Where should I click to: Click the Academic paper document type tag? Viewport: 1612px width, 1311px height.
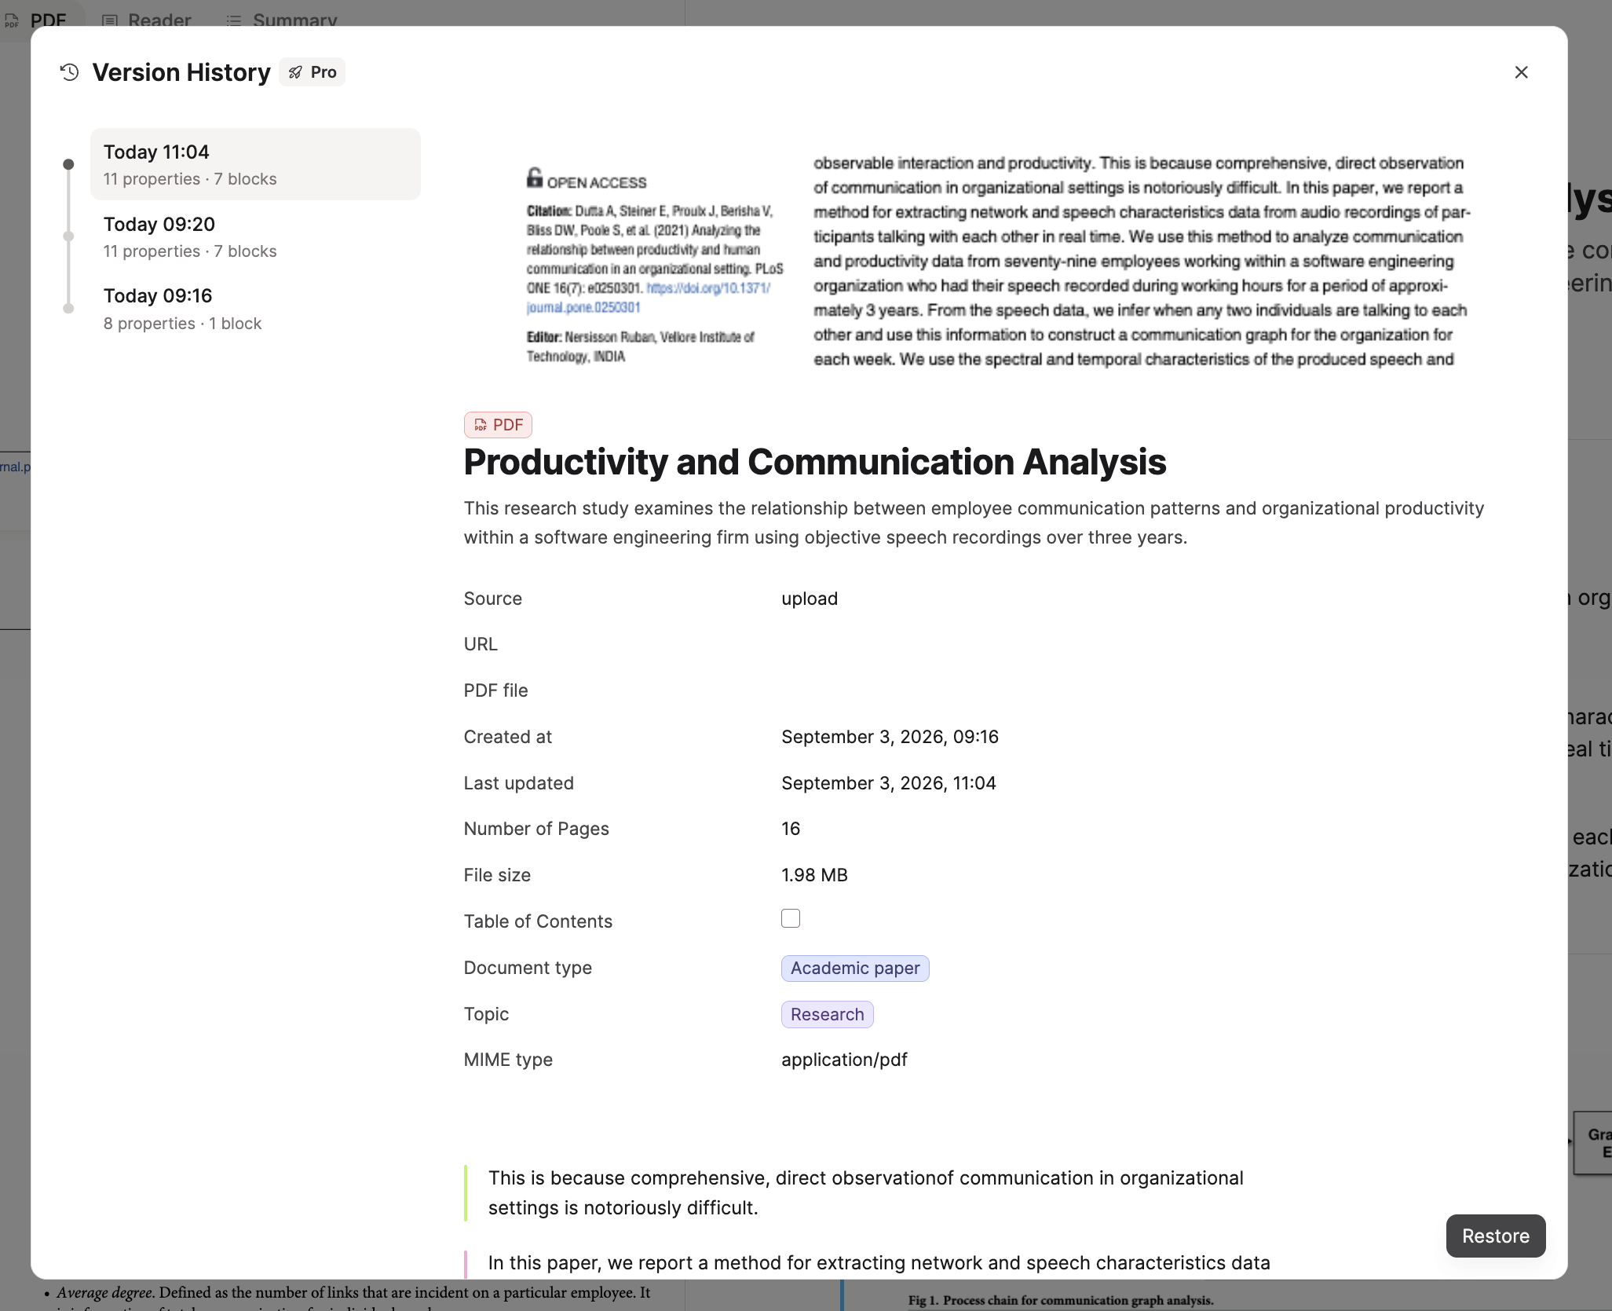click(x=855, y=969)
